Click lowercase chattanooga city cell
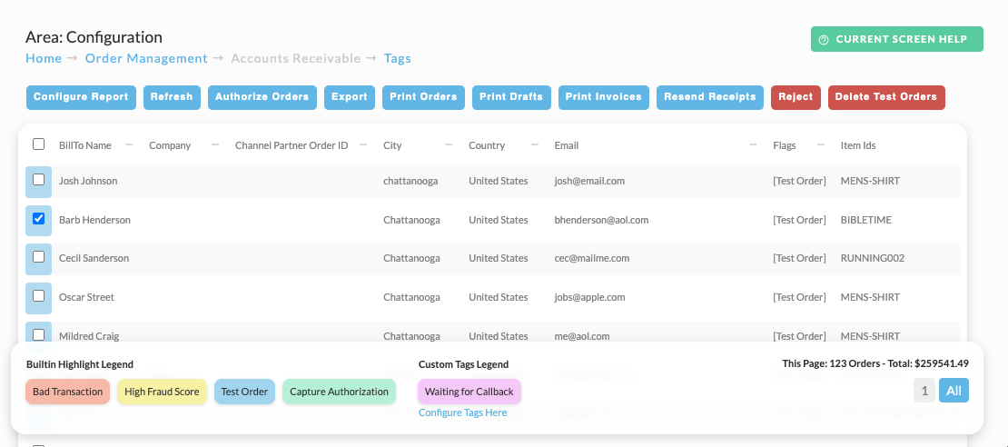This screenshot has width=1008, height=447. [x=410, y=182]
